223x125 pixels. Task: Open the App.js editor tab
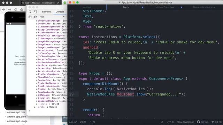(126, 7)
